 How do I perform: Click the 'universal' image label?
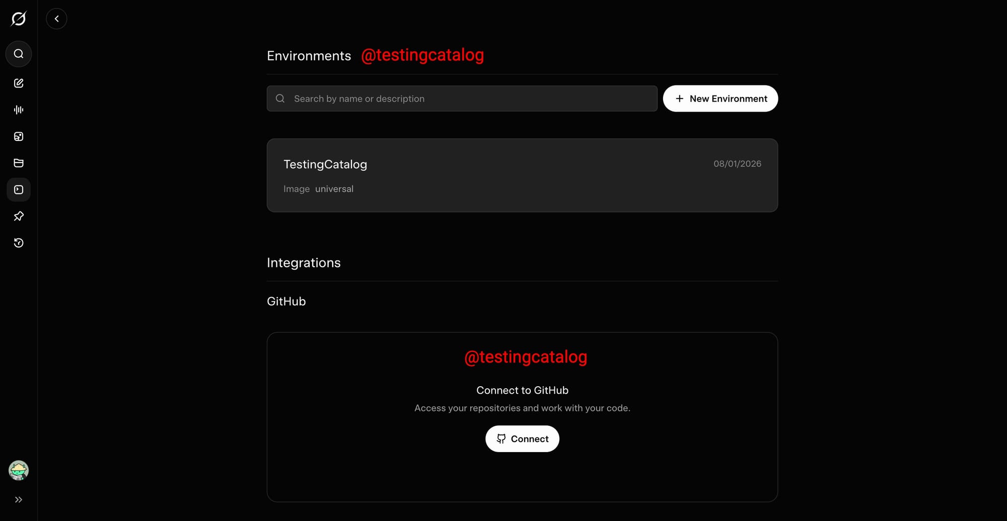[x=334, y=189]
